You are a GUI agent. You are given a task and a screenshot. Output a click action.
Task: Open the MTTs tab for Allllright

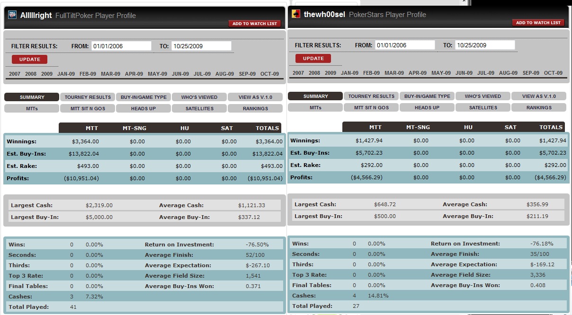tap(32, 108)
